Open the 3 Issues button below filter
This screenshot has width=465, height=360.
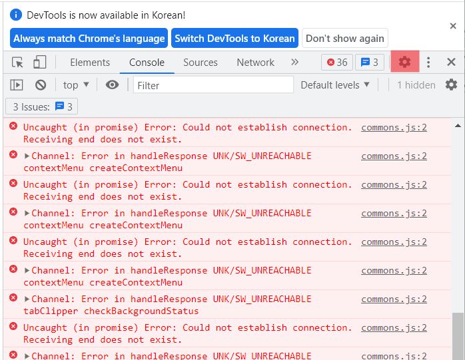[x=42, y=106]
